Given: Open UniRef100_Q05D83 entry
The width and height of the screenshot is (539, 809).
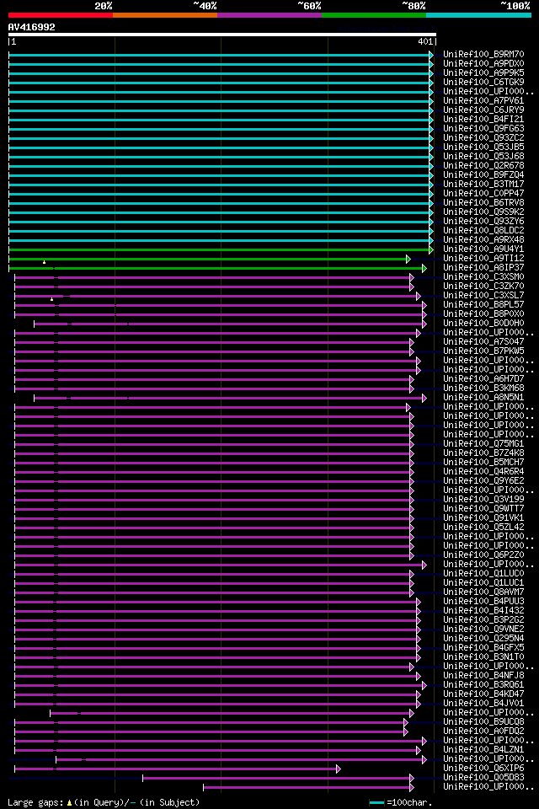Looking at the screenshot, I should [x=483, y=779].
